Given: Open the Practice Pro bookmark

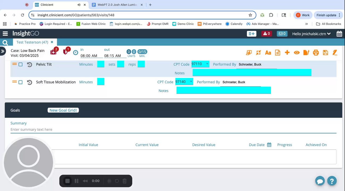Looking at the screenshot, I should tap(24, 24).
